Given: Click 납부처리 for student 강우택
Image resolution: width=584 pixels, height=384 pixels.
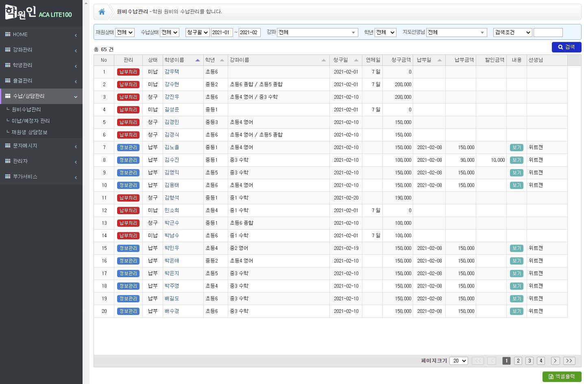Looking at the screenshot, I should pos(128,72).
